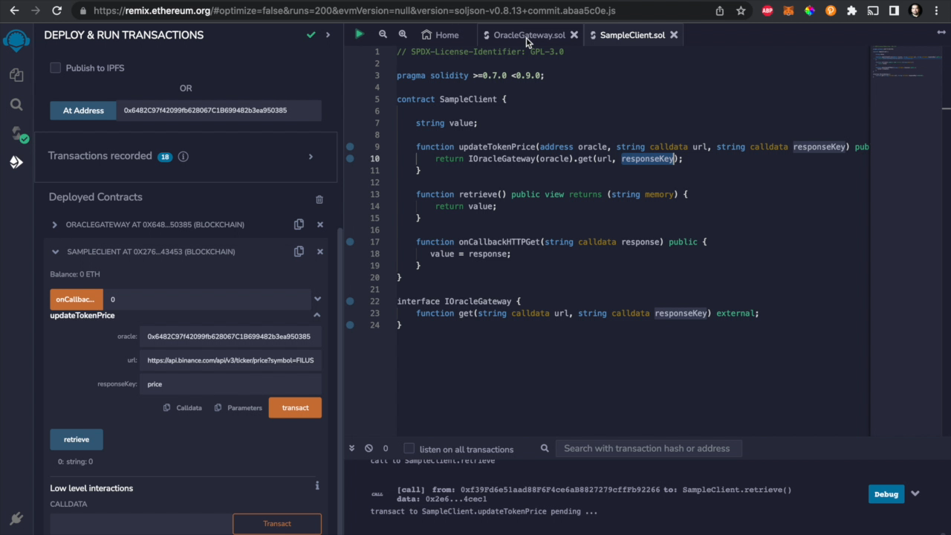Open the plugin manager icon at sidebar bottom
951x535 pixels.
pyautogui.click(x=16, y=518)
